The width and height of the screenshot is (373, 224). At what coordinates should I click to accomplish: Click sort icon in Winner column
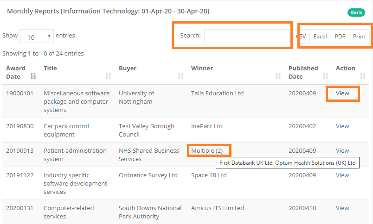point(278,76)
